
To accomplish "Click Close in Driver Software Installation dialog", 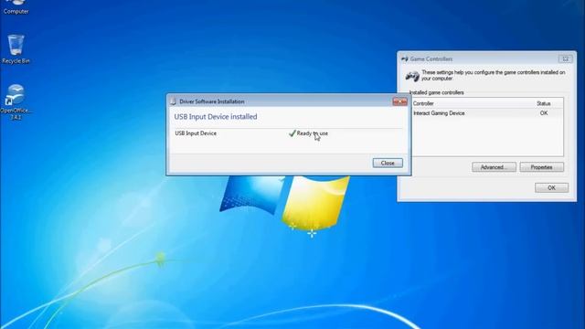I will click(388, 163).
